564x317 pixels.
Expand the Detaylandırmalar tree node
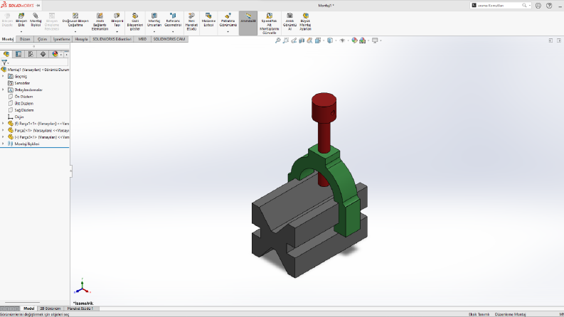pos(3,90)
